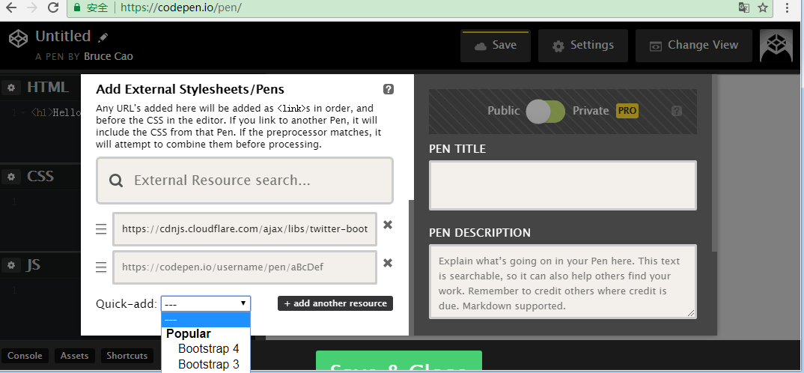Open the translate page icon
The height and width of the screenshot is (373, 804).
pyautogui.click(x=743, y=7)
